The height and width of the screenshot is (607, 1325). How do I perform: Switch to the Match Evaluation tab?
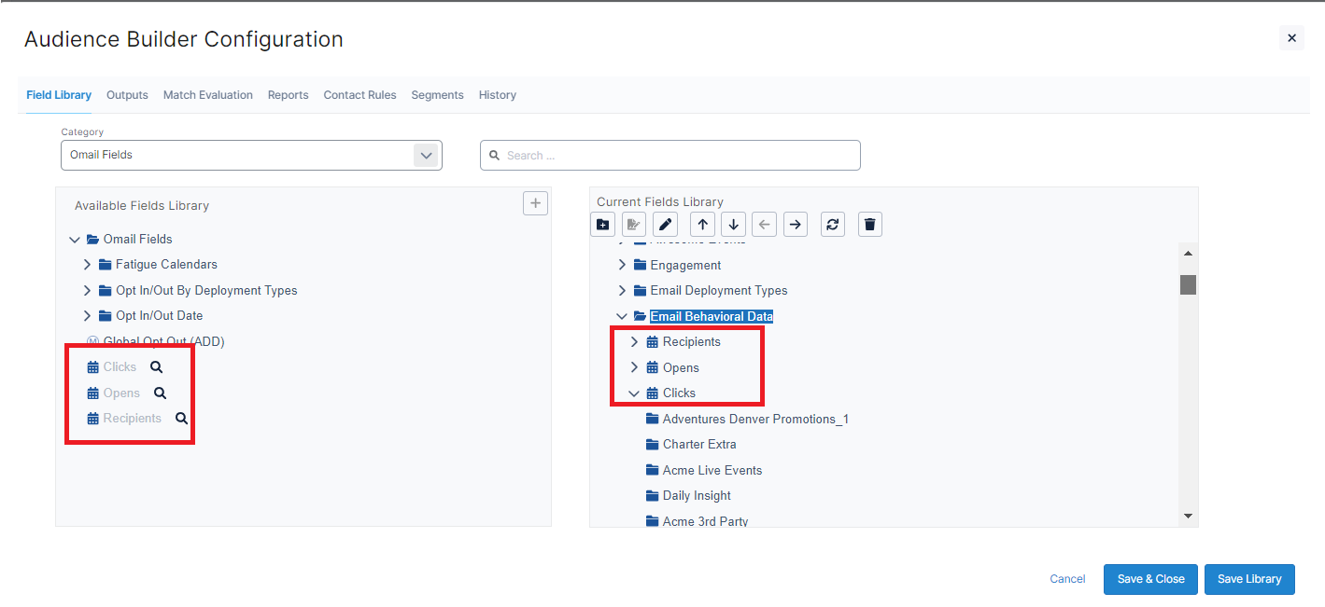pos(207,95)
